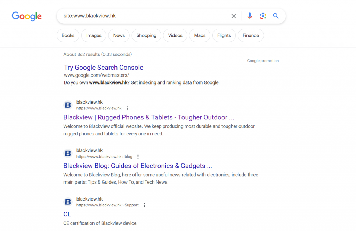Open the Blackview Rugged Phones & Tablets result
356x231 pixels.
(149, 117)
